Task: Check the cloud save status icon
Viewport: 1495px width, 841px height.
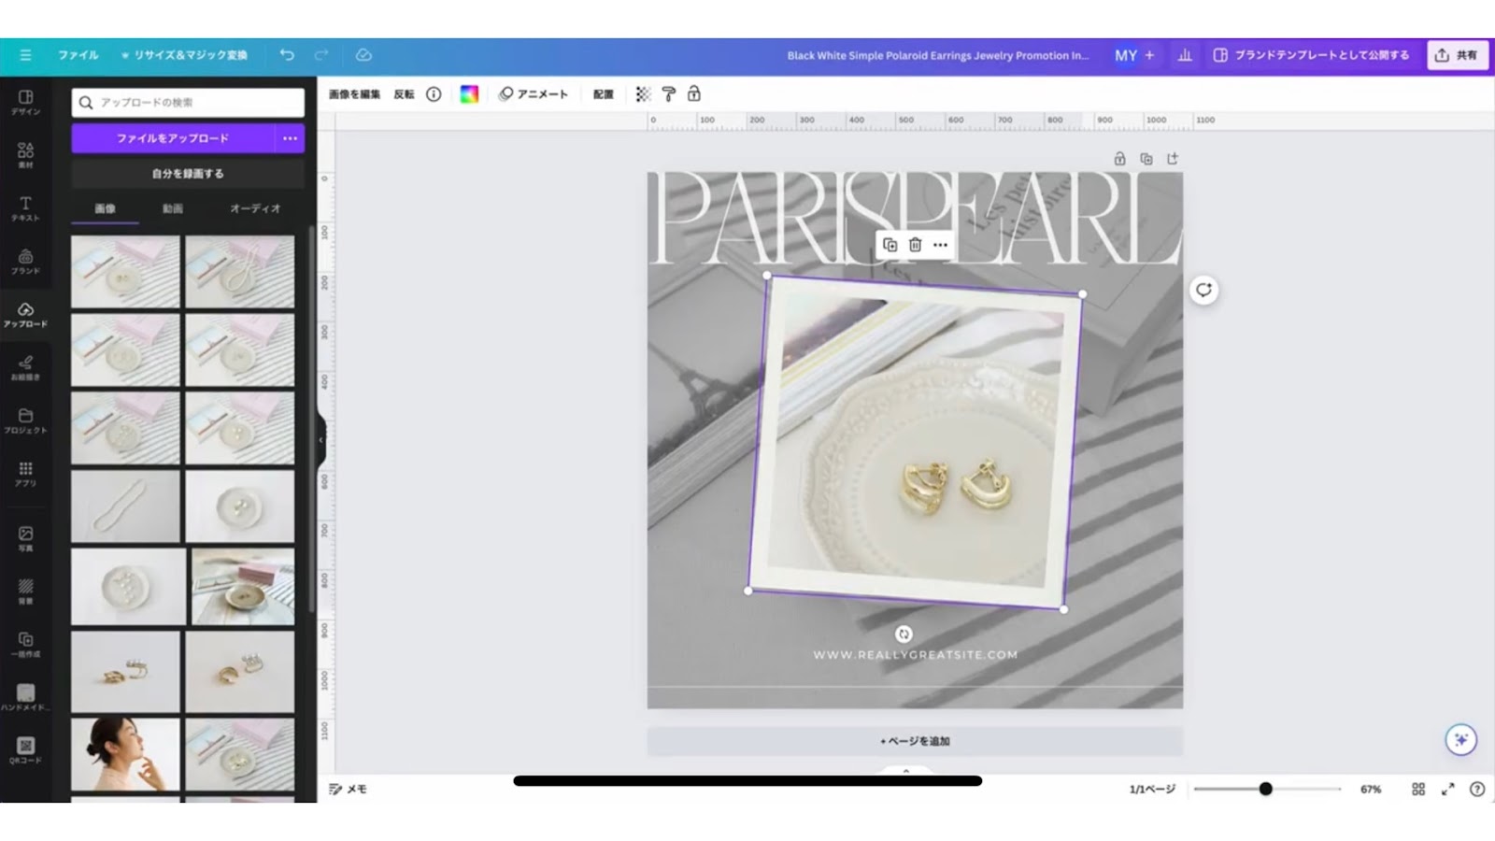Action: tap(363, 55)
